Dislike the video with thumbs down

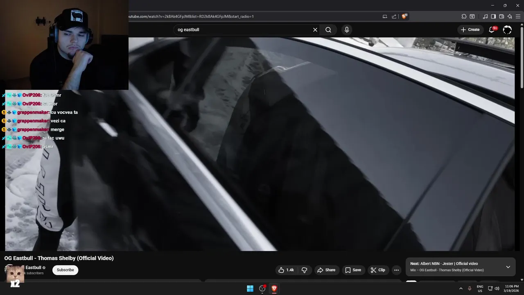305,270
